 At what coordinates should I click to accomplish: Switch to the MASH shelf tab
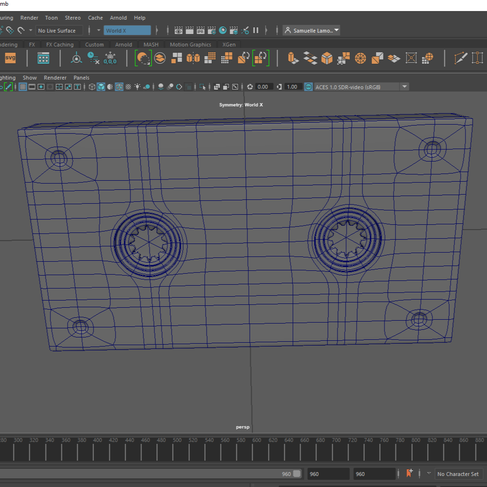click(151, 45)
